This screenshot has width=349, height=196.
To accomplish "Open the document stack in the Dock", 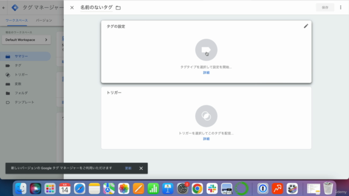I will pyautogui.click(x=314, y=189).
